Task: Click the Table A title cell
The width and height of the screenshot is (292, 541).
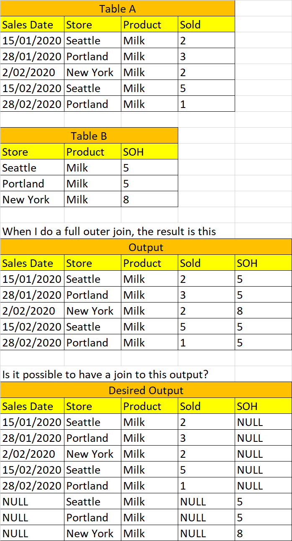Action: coord(117,9)
